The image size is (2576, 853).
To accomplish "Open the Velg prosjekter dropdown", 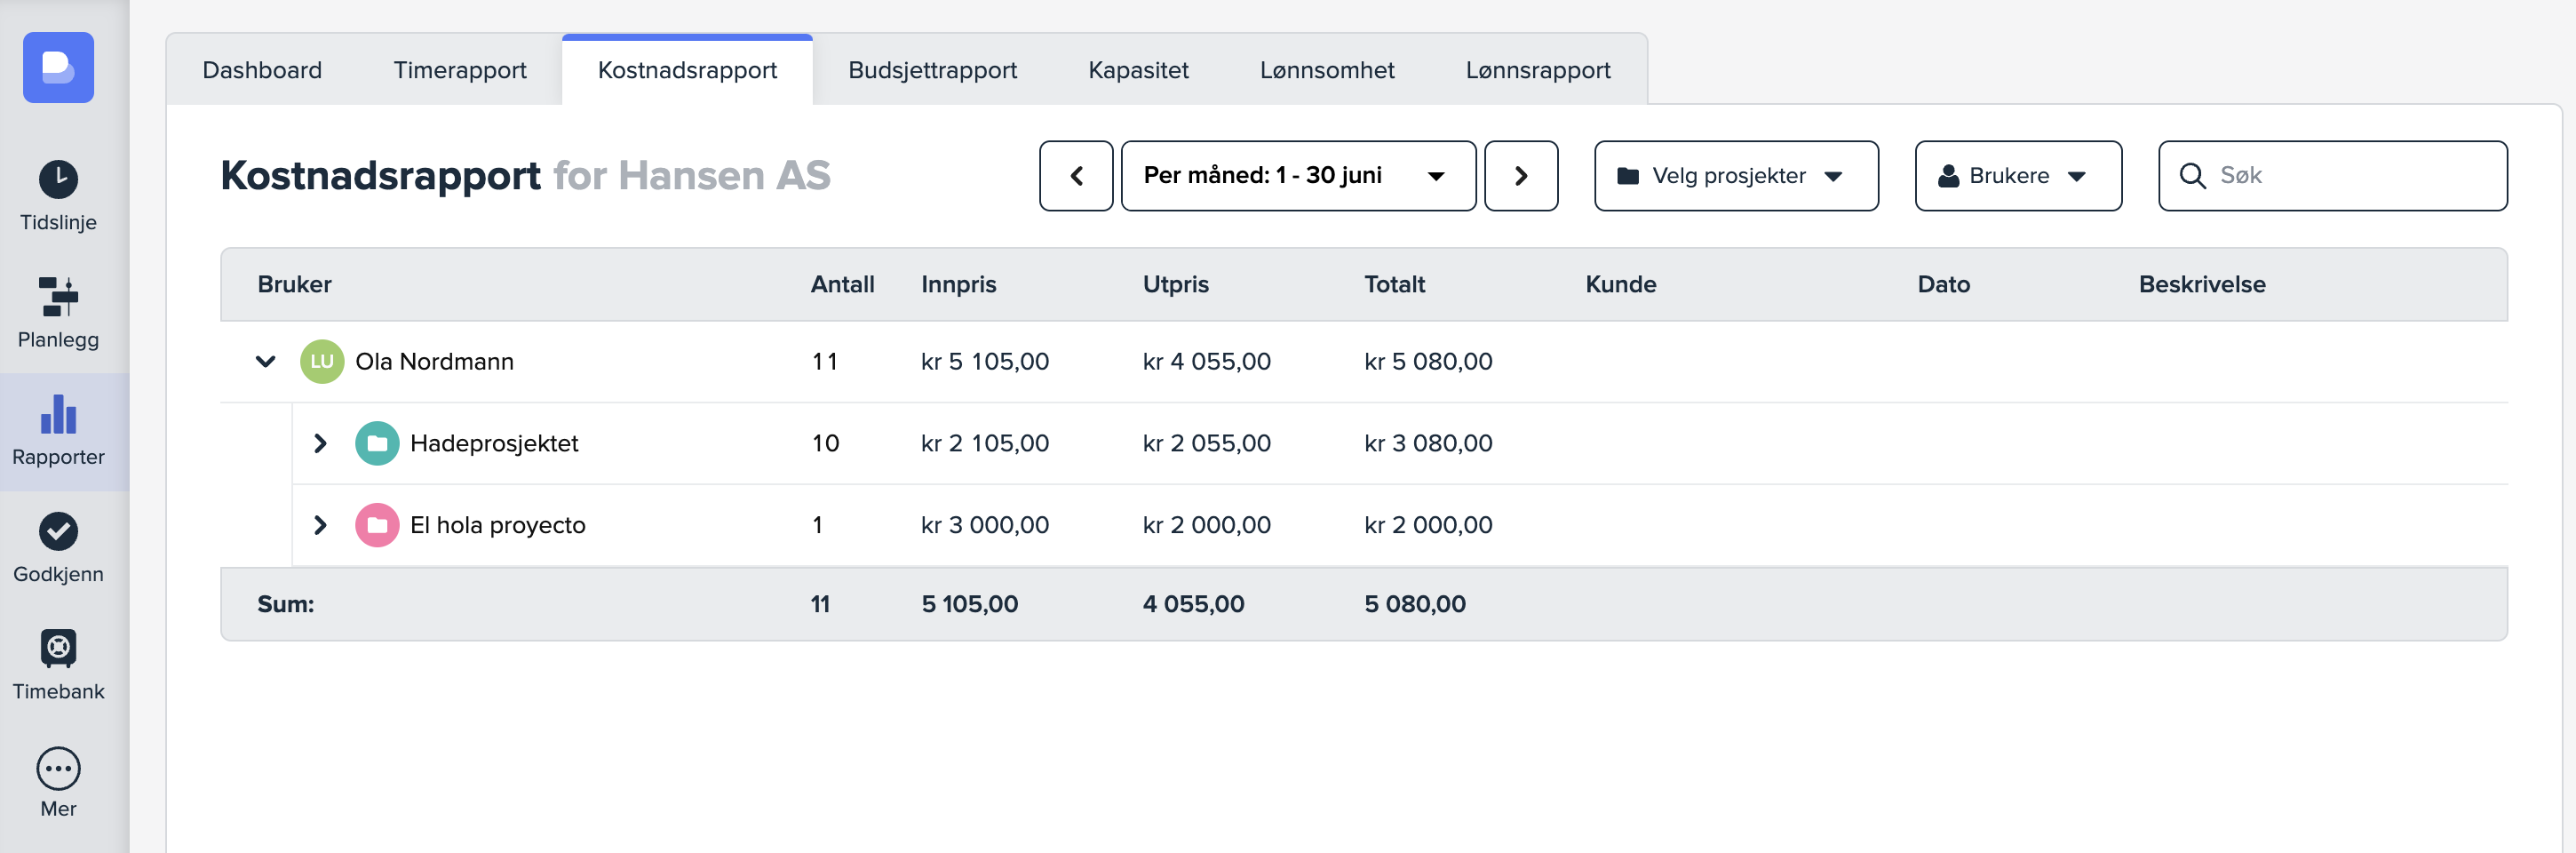I will coord(1735,176).
